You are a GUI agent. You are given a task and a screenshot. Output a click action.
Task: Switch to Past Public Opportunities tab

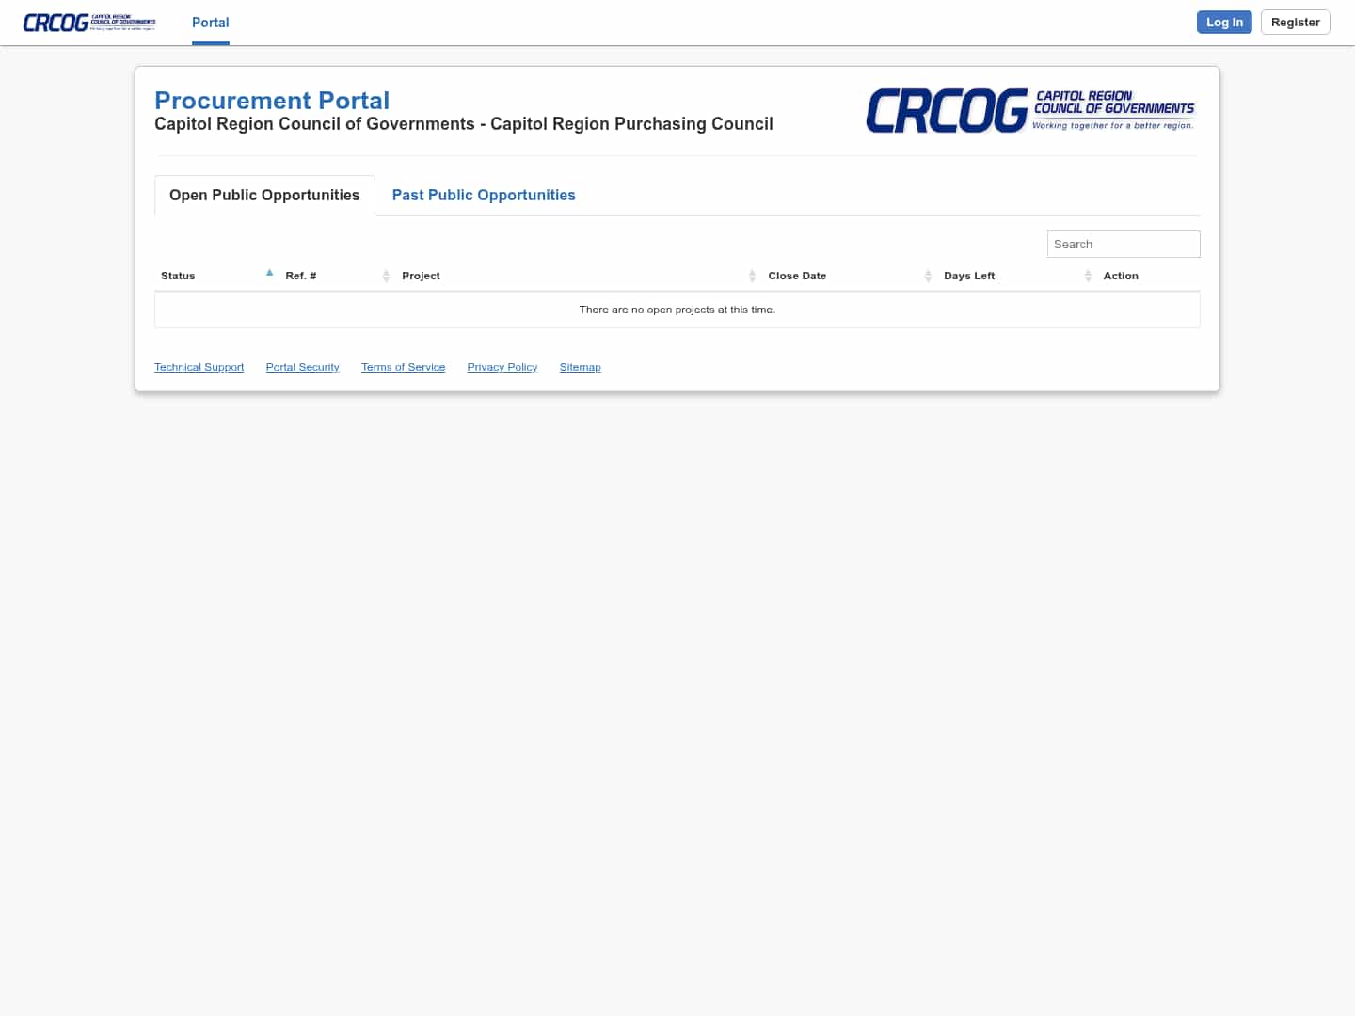tap(484, 195)
